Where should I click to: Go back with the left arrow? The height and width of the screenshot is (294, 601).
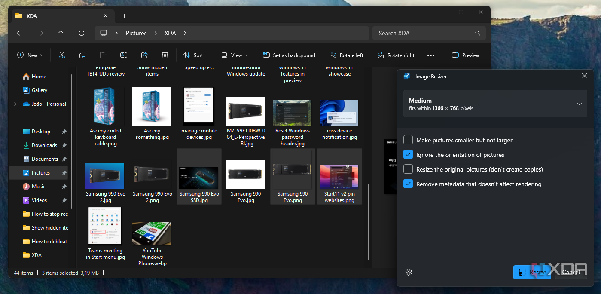pos(20,33)
